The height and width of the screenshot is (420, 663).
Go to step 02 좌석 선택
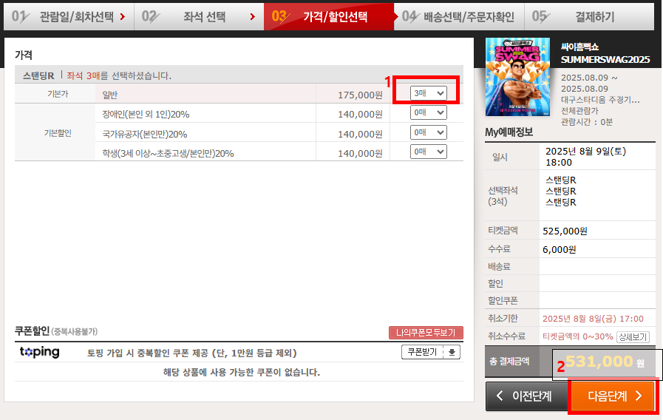[199, 17]
